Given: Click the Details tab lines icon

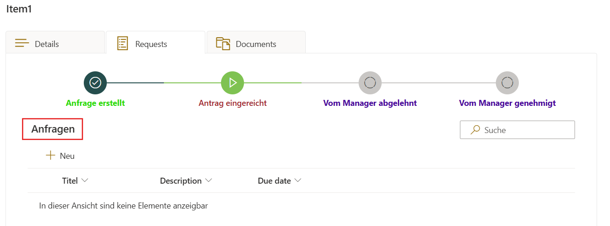Looking at the screenshot, I should pyautogui.click(x=22, y=43).
